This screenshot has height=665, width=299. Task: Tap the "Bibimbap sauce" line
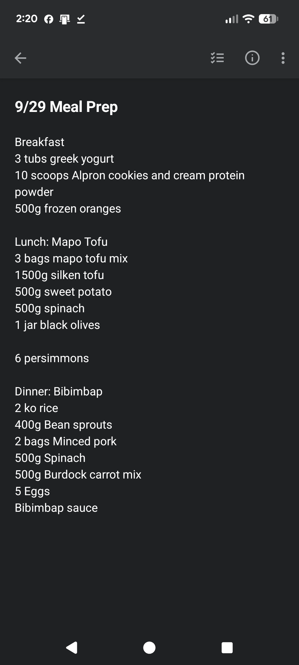(x=56, y=508)
